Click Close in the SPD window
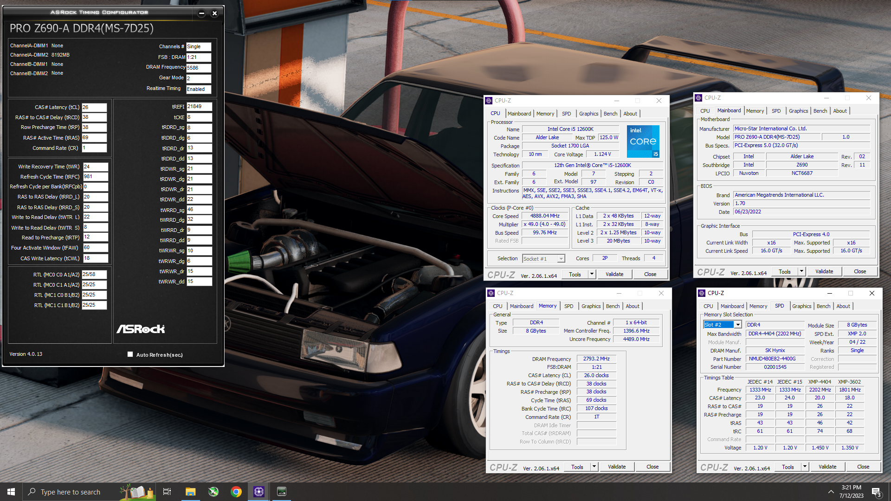This screenshot has height=501, width=891. 863,467
